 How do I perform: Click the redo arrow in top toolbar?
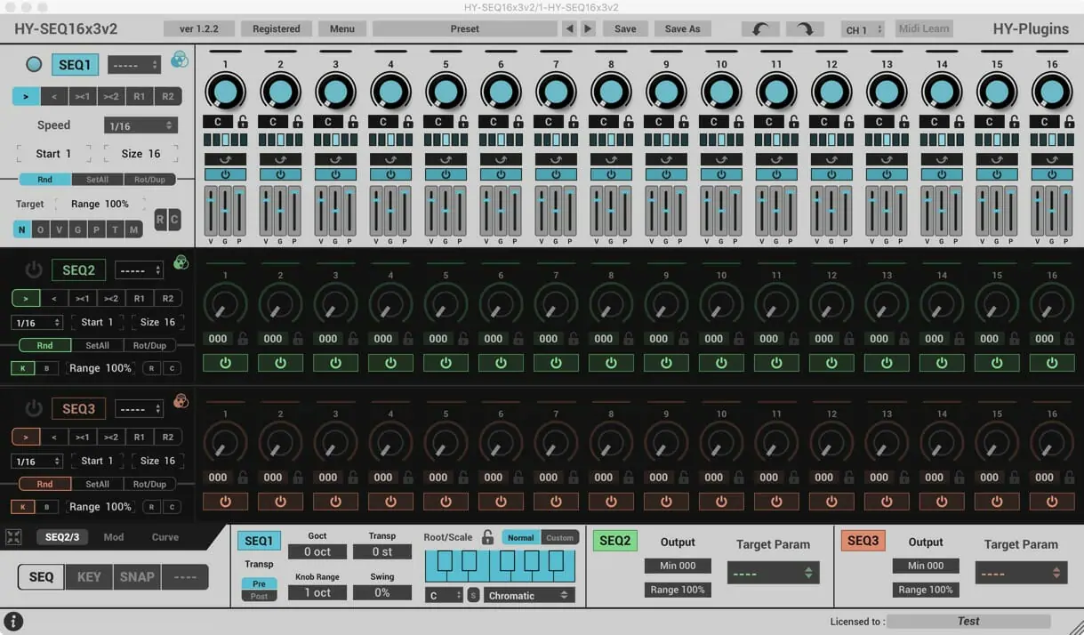pos(805,29)
